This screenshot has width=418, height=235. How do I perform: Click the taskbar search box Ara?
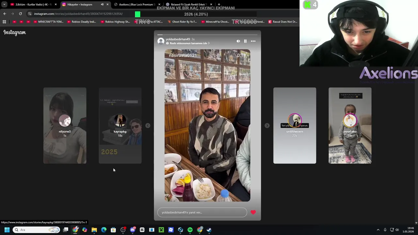click(x=36, y=230)
